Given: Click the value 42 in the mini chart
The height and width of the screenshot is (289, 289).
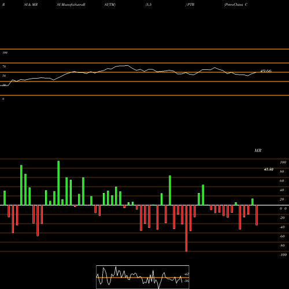Looking at the screenshot, I should click(187, 274).
